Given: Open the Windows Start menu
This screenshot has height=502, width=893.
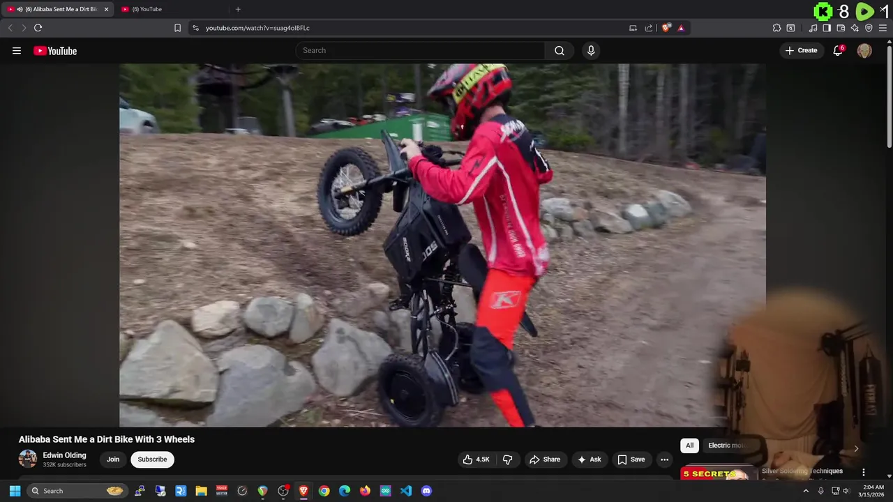Looking at the screenshot, I should click(x=15, y=491).
